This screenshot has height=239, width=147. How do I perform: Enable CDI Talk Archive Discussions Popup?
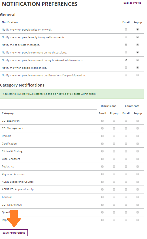point(114,204)
